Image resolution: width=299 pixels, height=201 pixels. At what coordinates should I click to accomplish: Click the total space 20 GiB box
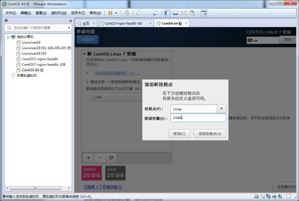115,173
